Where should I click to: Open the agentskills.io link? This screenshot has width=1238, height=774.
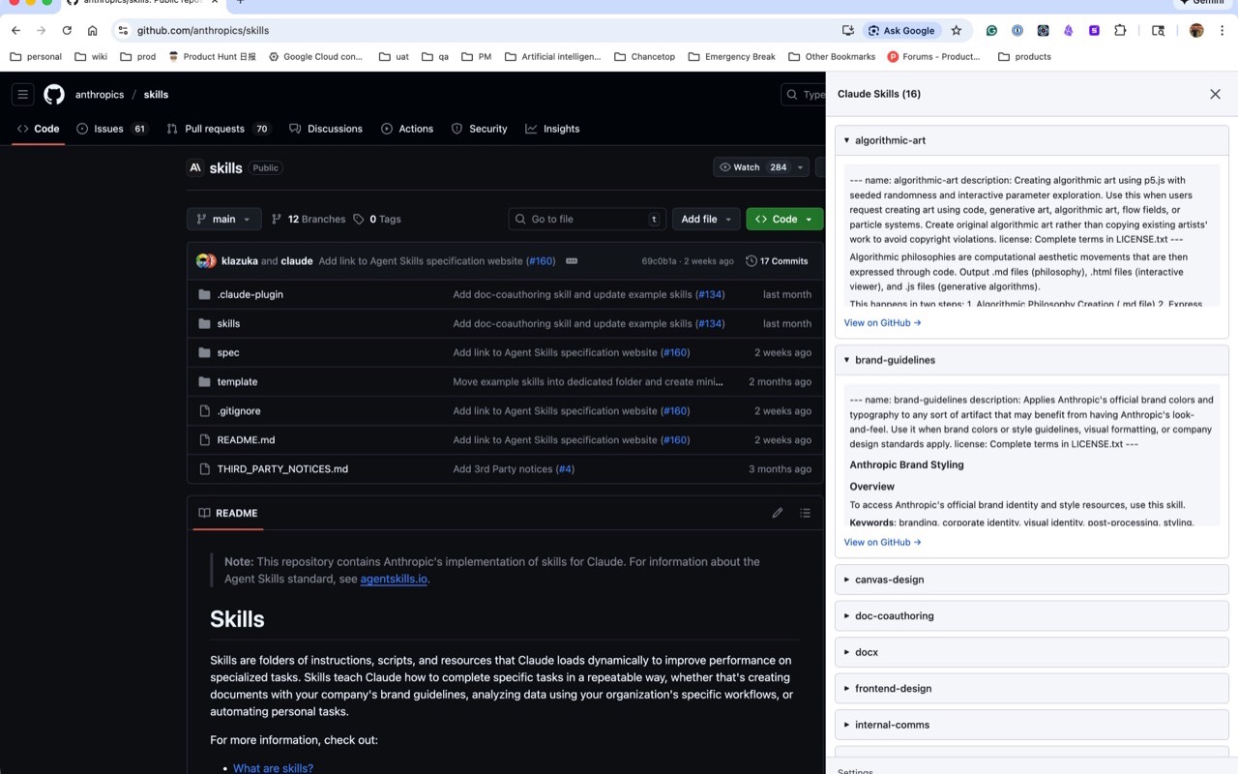click(x=393, y=579)
